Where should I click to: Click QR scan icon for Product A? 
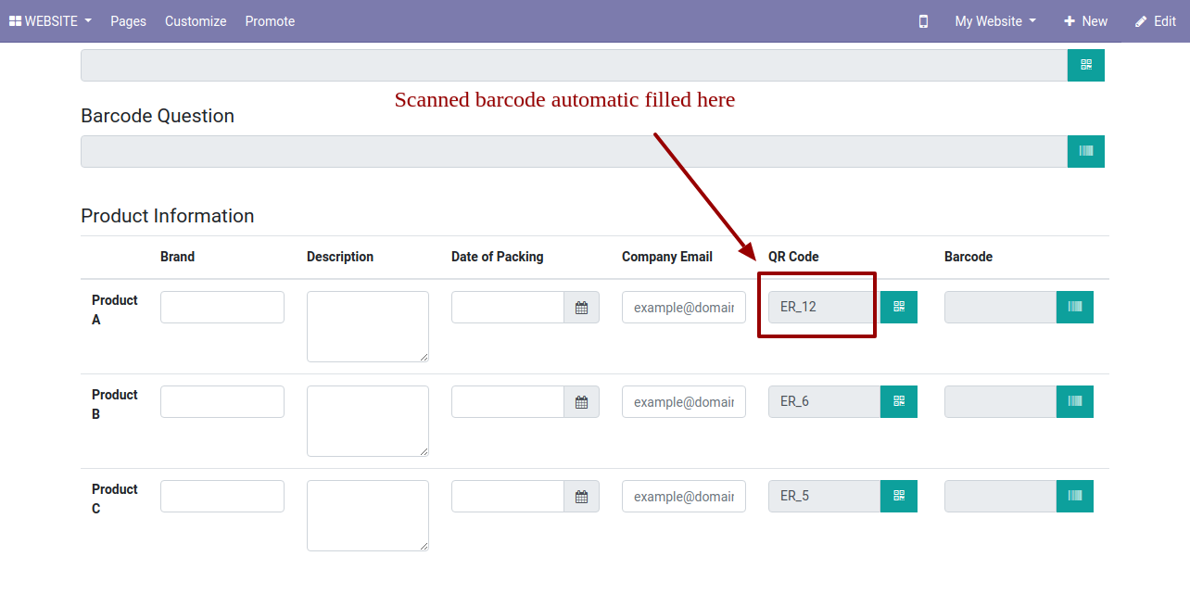pos(898,307)
